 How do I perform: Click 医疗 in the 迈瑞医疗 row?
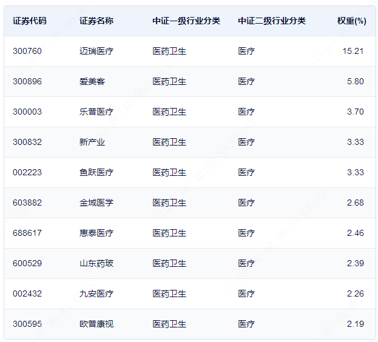click(x=246, y=51)
